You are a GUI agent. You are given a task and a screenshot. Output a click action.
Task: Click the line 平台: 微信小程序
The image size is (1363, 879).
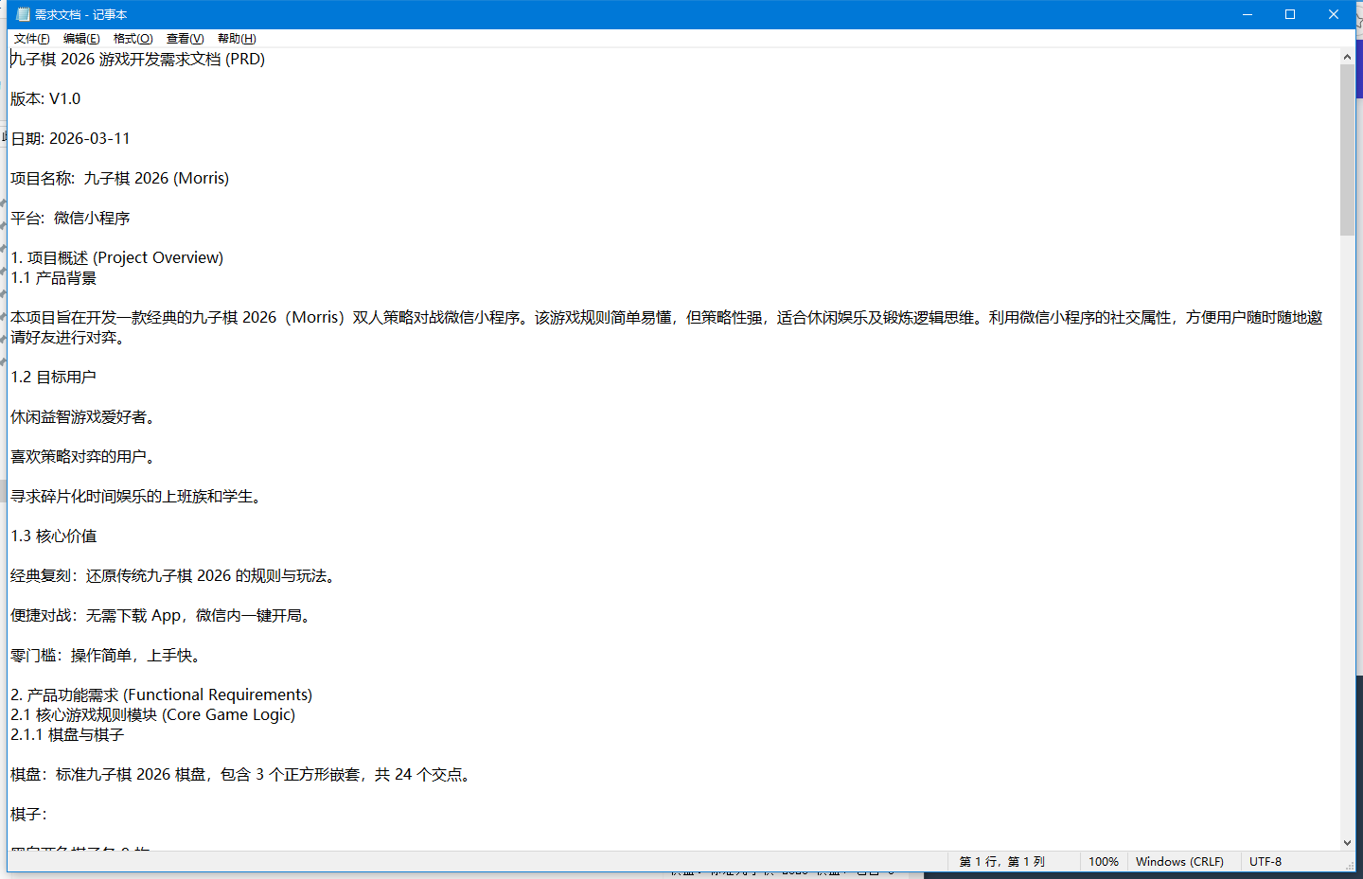[x=70, y=218]
